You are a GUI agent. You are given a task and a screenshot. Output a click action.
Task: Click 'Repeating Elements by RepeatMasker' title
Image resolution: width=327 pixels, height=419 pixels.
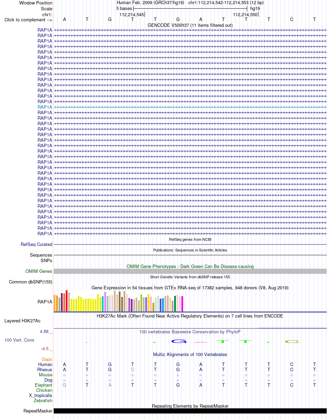pos(190,406)
